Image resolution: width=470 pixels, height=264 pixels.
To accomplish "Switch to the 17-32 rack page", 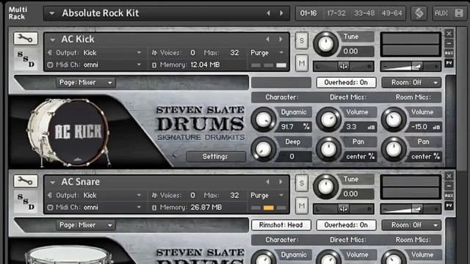I will (336, 13).
